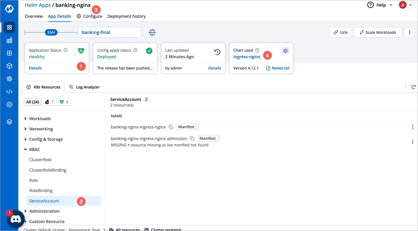Open the Configure tab
Screen dimensions: 418x231
click(89, 16)
